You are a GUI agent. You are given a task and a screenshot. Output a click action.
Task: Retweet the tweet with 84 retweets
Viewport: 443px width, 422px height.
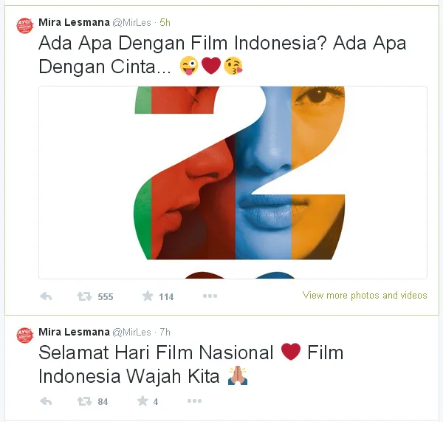point(84,401)
